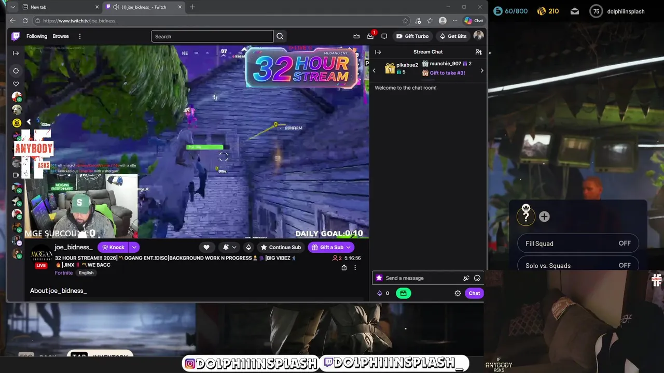Select the joe_bidness_ Twitch browser tab
664x373 pixels.
tap(144, 7)
